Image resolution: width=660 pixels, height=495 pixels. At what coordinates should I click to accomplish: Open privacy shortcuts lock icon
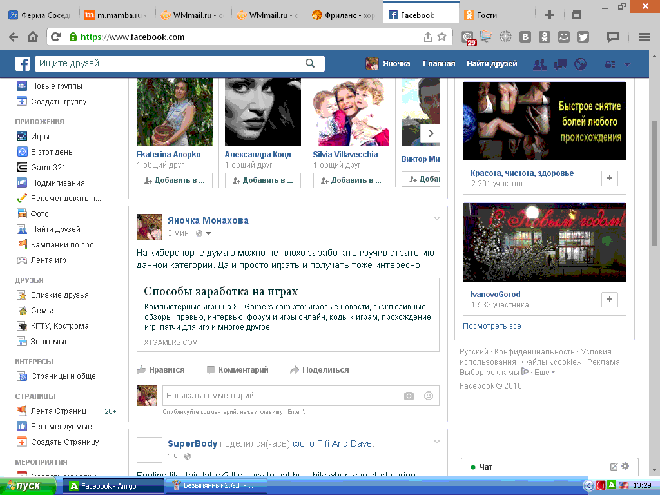click(x=610, y=64)
